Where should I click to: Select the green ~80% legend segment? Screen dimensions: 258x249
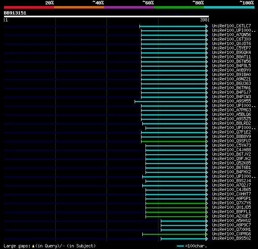(179, 7)
